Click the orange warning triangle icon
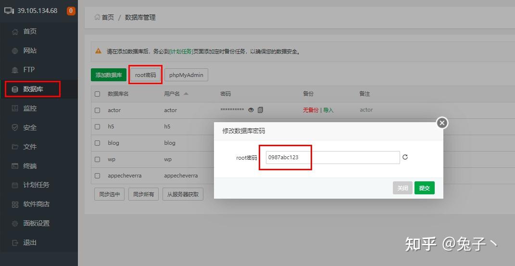Image resolution: width=515 pixels, height=266 pixels. pyautogui.click(x=98, y=51)
